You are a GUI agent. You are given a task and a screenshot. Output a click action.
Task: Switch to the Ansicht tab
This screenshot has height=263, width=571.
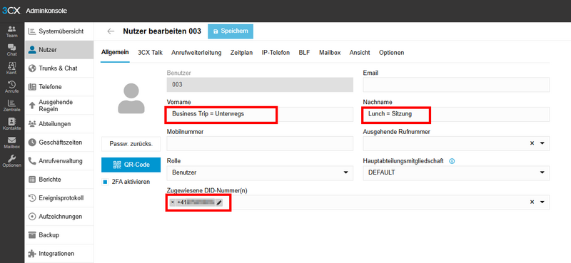pyautogui.click(x=360, y=53)
